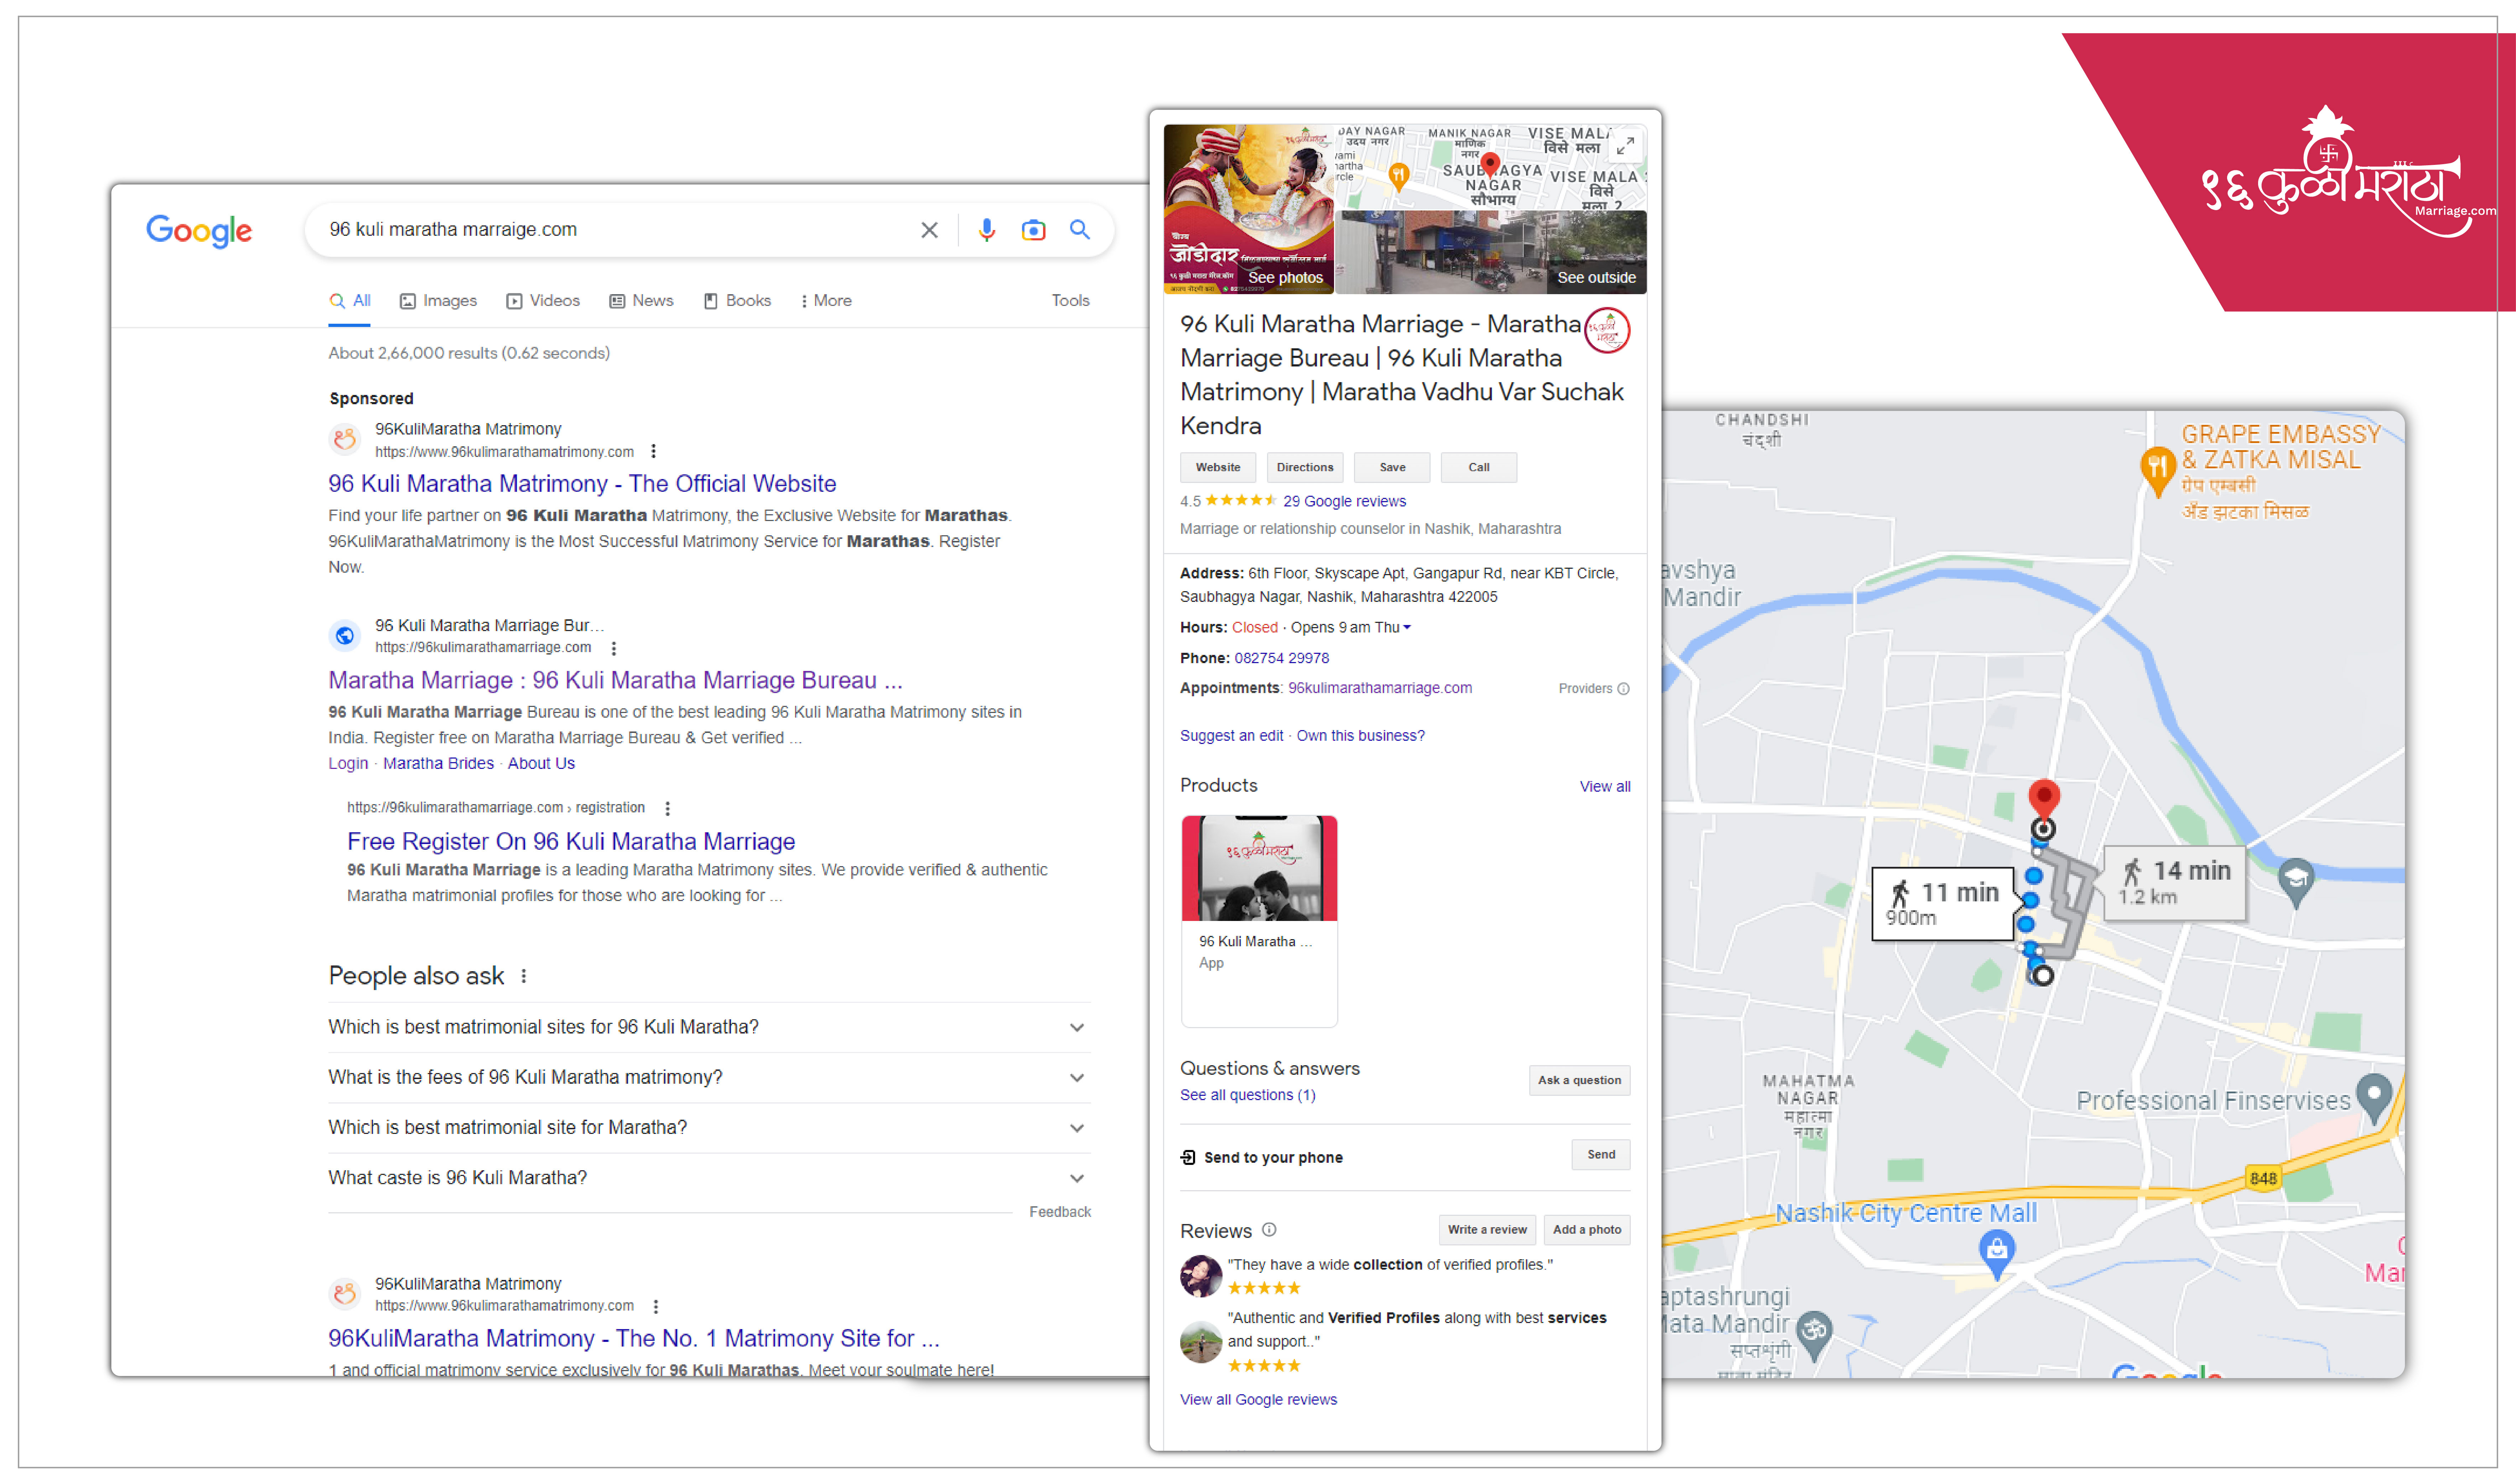Click 96 Kuli Maratha Marriage Bureau favicon
The width and height of the screenshot is (2516, 1484).
click(x=345, y=636)
